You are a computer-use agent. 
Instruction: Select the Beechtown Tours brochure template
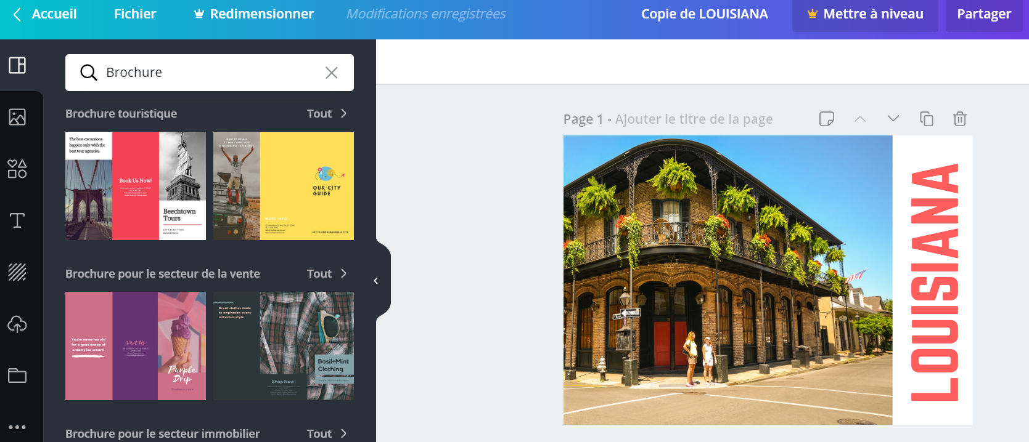[136, 186]
